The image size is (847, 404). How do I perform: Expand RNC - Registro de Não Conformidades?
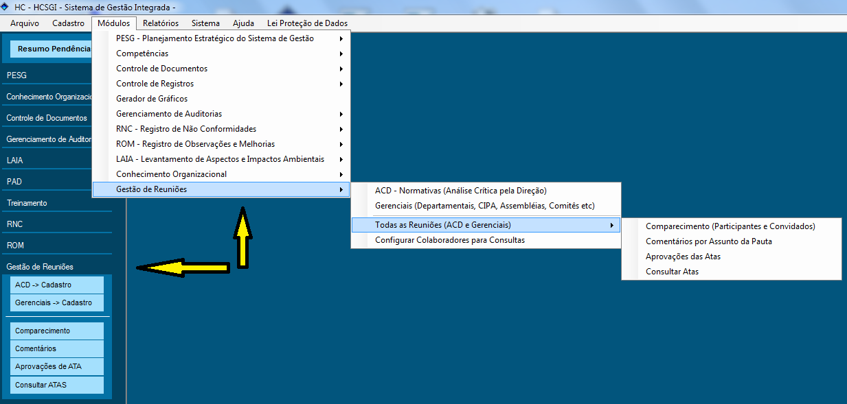(x=221, y=129)
